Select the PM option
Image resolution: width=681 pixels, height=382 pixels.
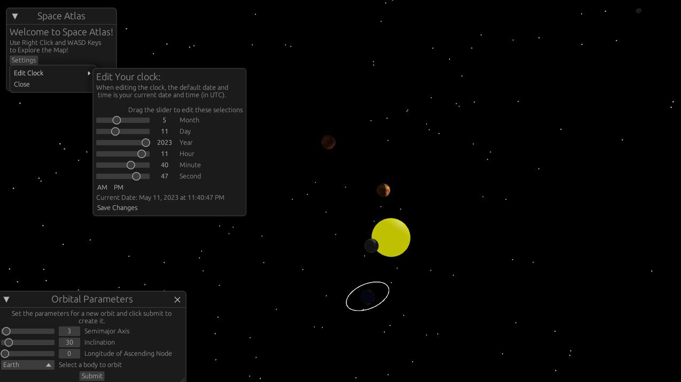(119, 188)
